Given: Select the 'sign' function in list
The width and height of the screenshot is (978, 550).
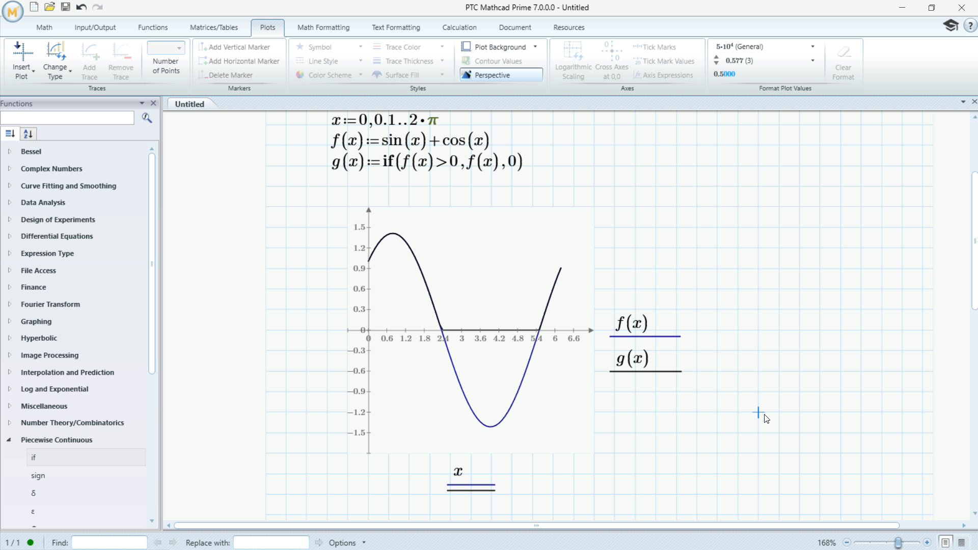Looking at the screenshot, I should tap(86, 476).
